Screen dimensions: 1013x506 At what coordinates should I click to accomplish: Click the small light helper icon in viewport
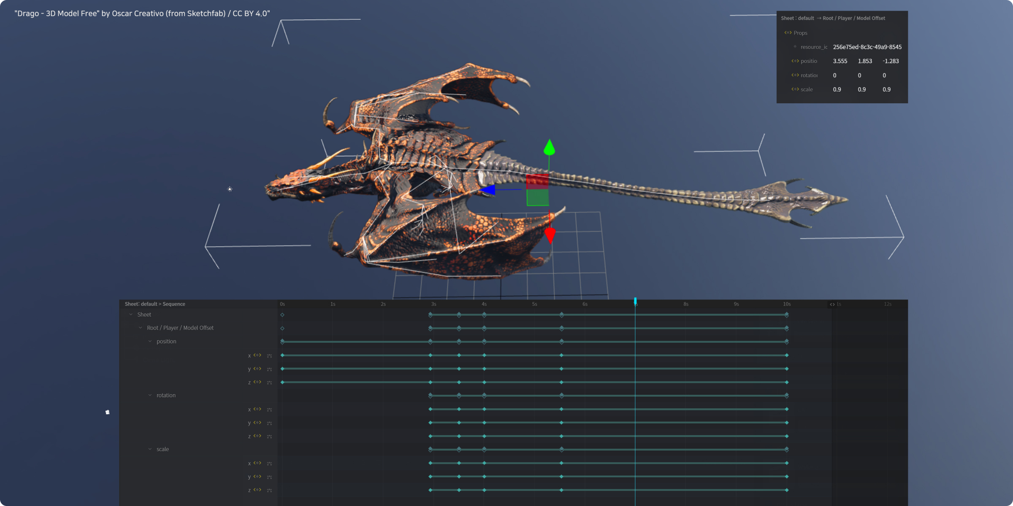(230, 189)
